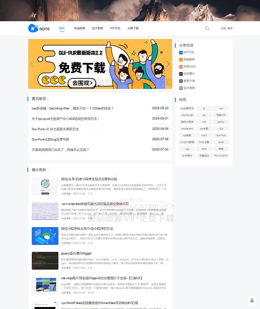Open the jquery委托事件trigger article thumbnail

click(45, 261)
